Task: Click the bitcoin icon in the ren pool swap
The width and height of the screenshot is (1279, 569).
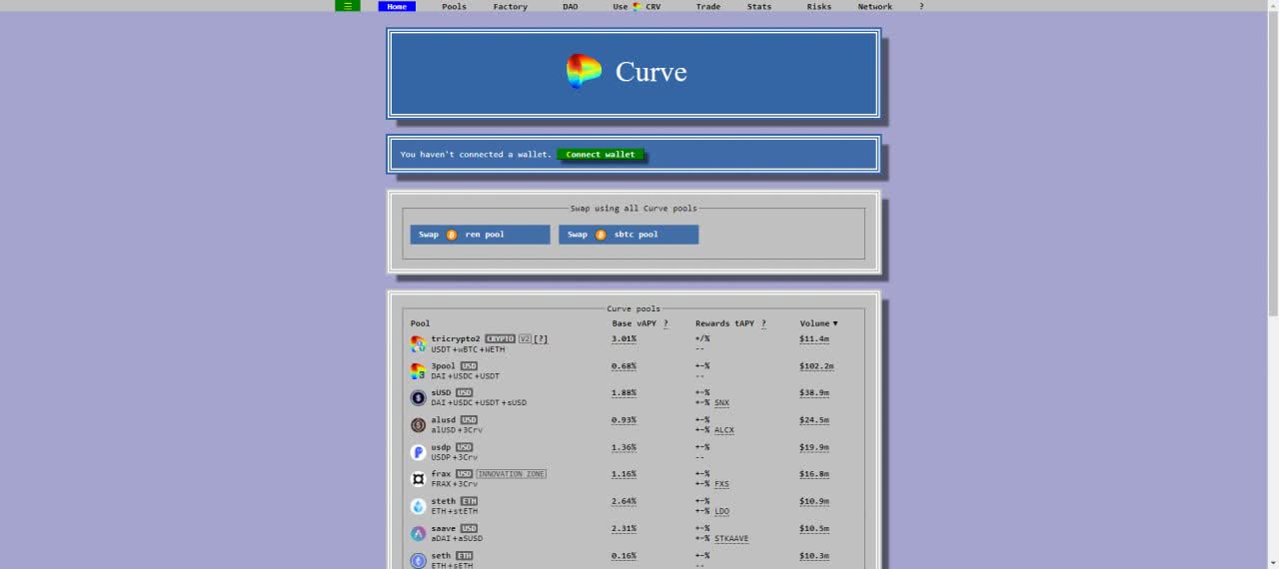Action: 452,235
